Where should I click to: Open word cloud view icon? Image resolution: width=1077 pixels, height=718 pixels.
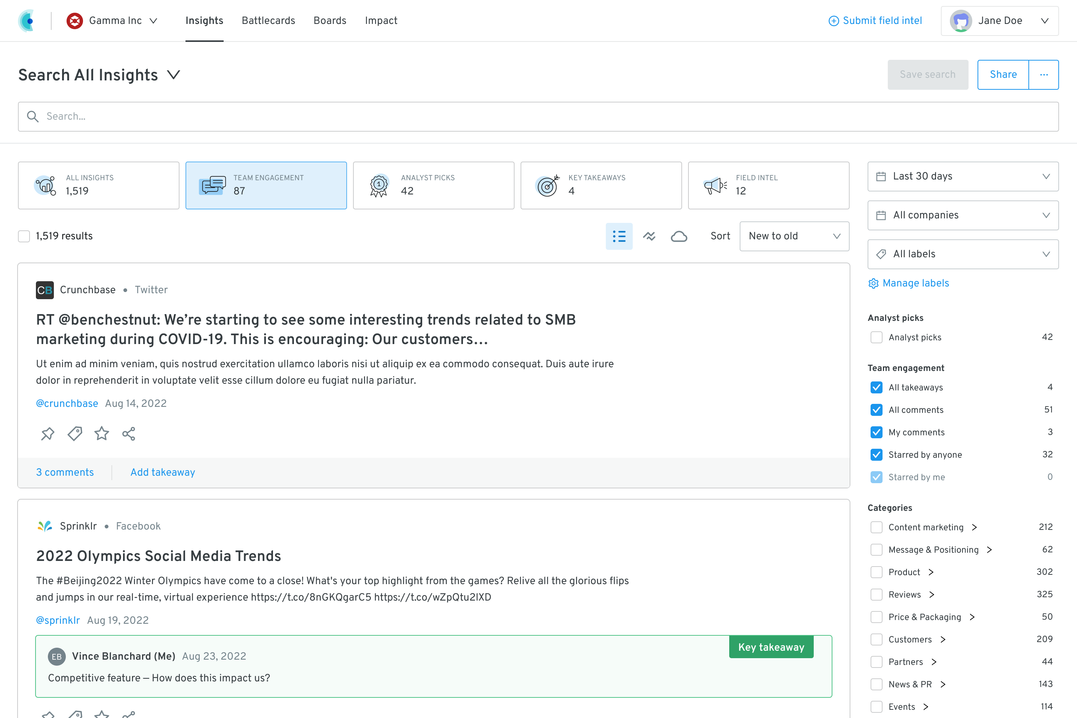679,236
